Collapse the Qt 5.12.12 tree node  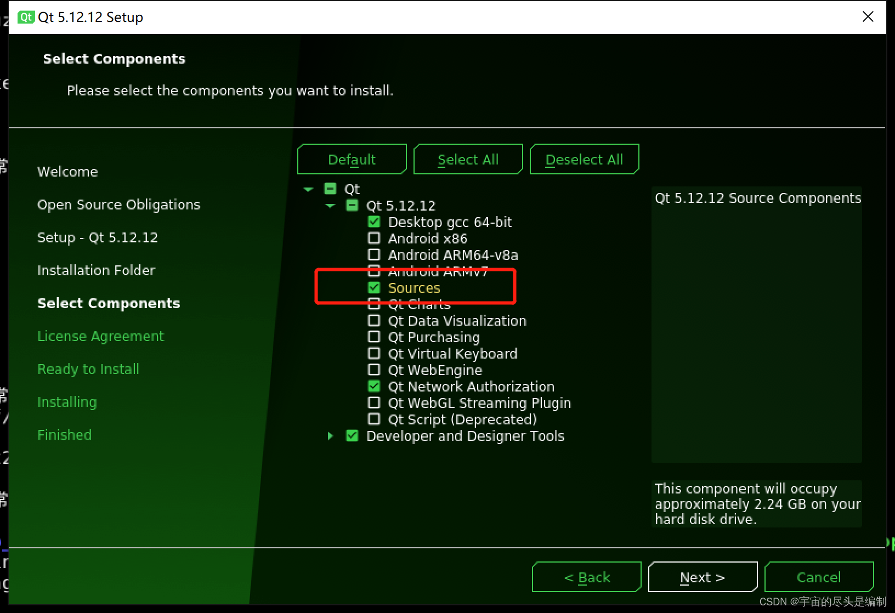(330, 206)
